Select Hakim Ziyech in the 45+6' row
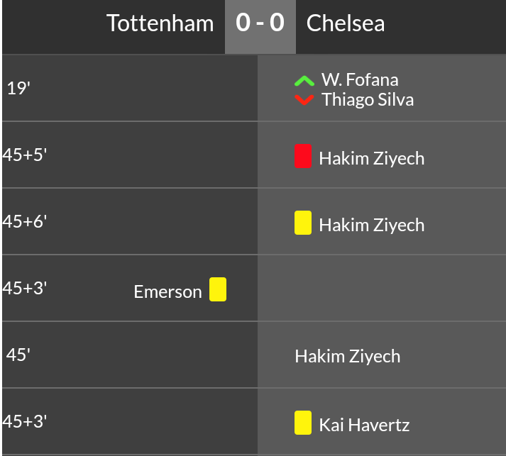 click(372, 225)
